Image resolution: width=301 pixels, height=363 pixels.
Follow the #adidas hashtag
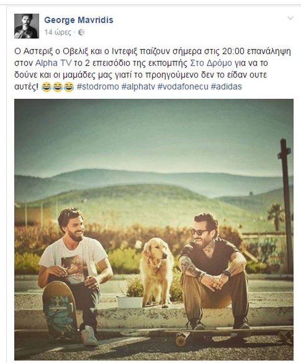226,86
